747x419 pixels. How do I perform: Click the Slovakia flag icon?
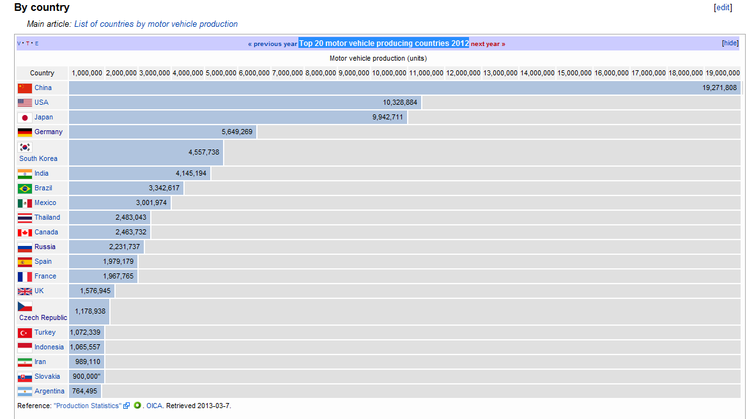(25, 377)
